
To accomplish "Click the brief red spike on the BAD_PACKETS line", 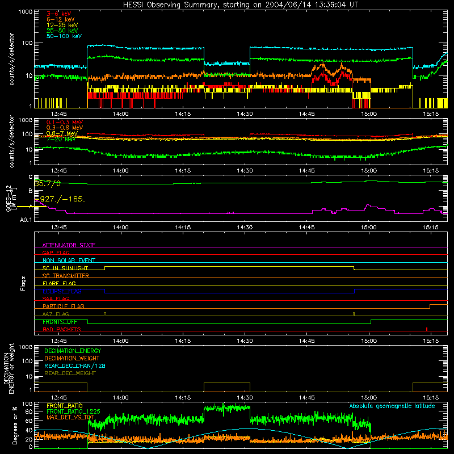I will [x=427, y=329].
